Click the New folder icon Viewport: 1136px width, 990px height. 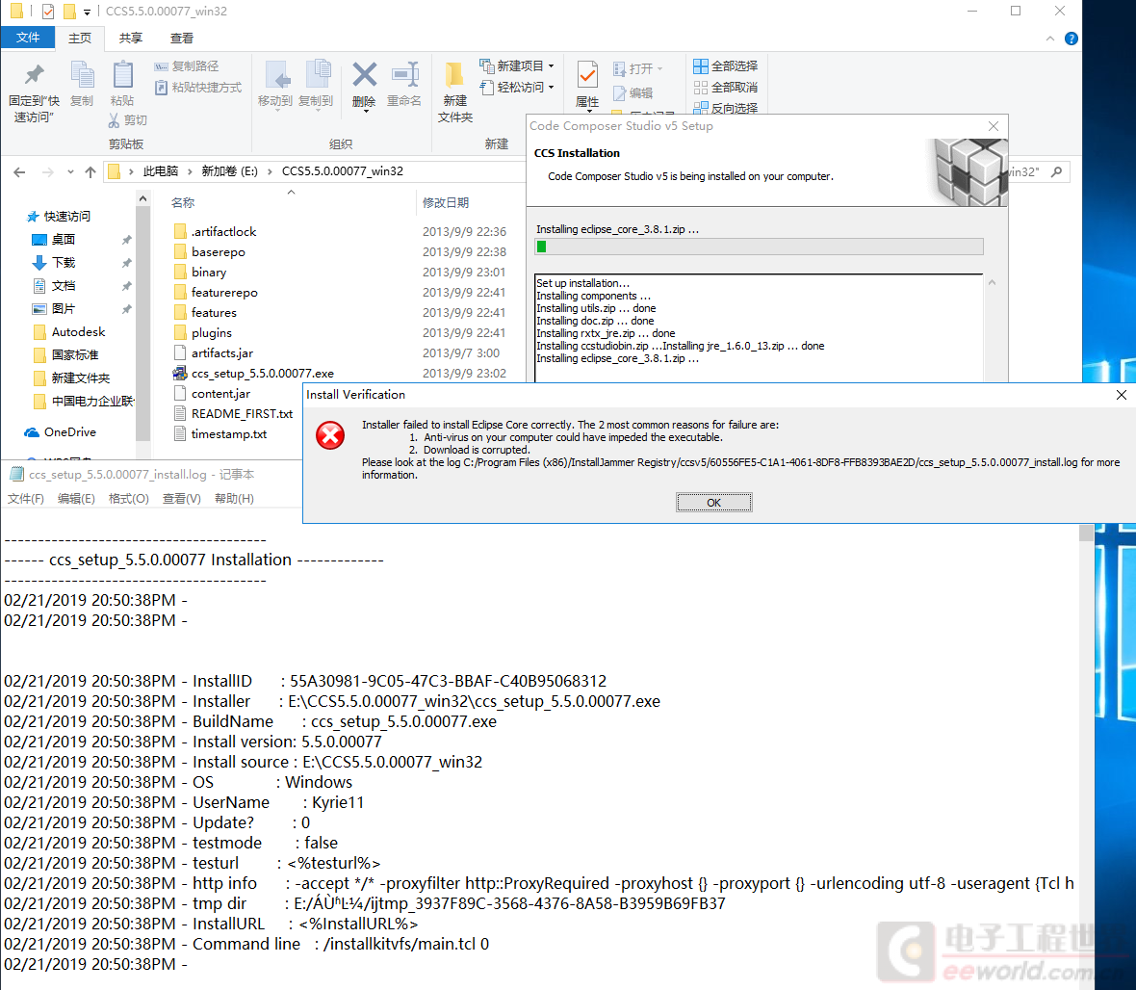pyautogui.click(x=455, y=75)
